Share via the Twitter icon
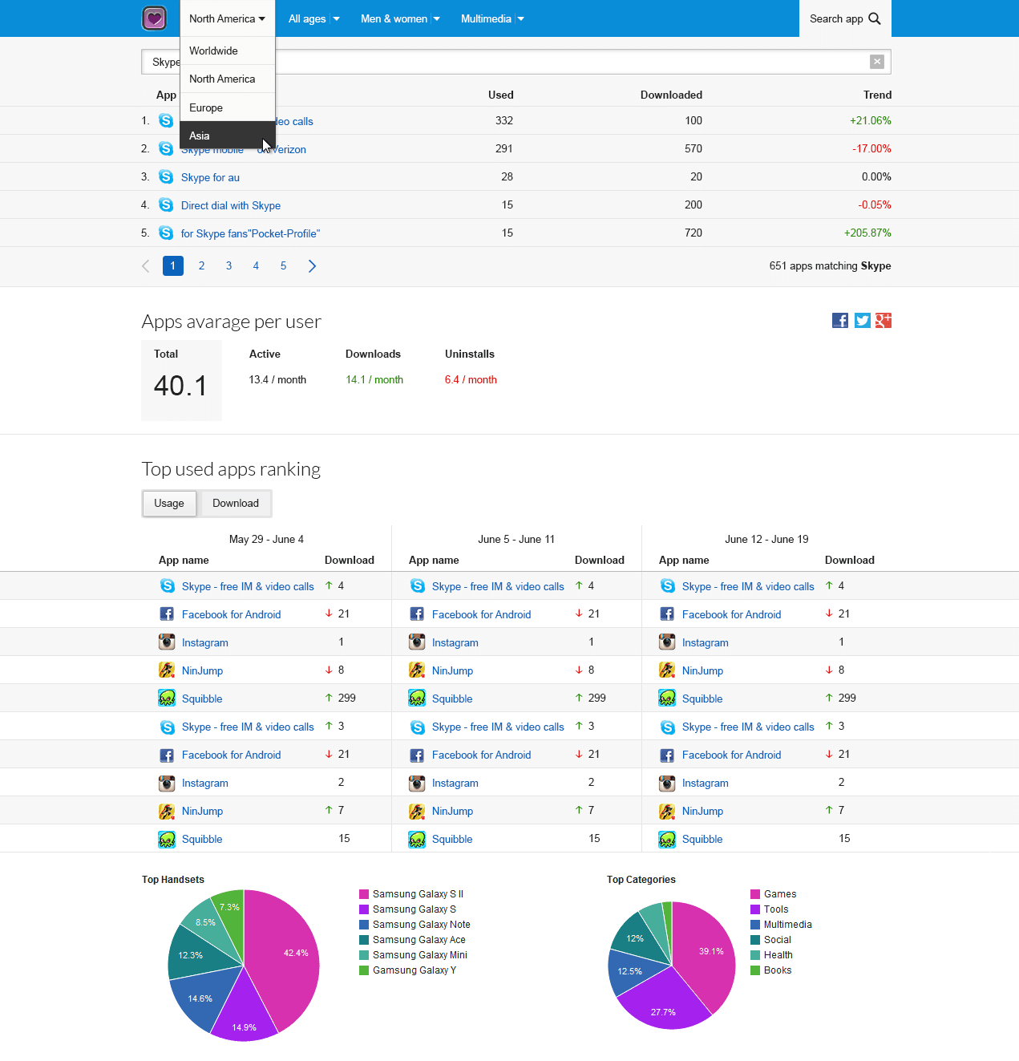 pyautogui.click(x=862, y=321)
